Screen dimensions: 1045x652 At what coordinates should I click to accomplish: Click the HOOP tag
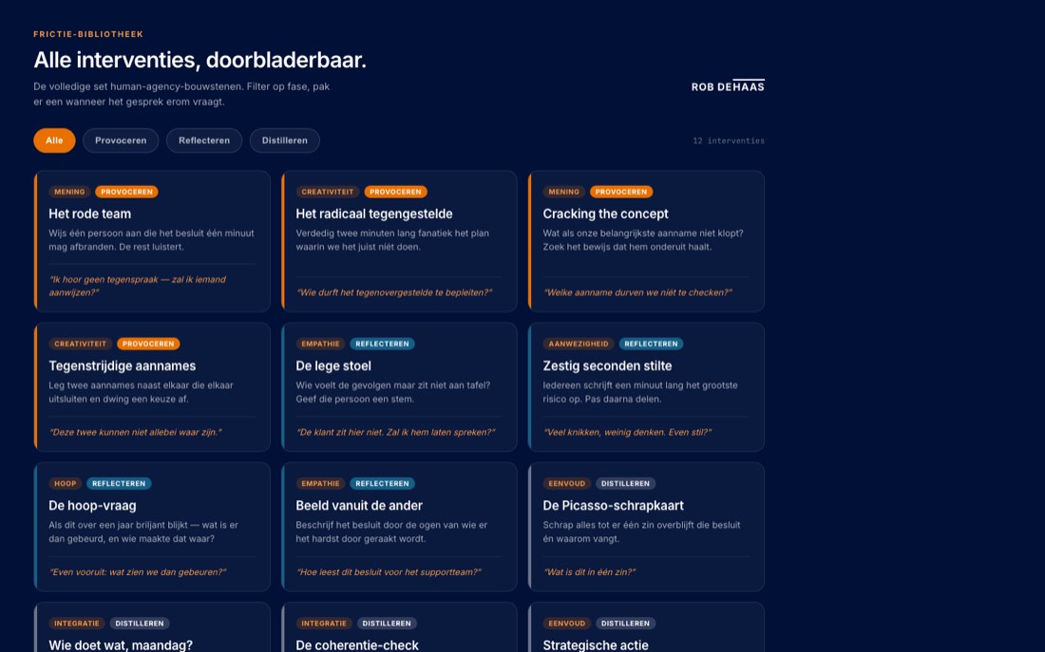tap(66, 483)
